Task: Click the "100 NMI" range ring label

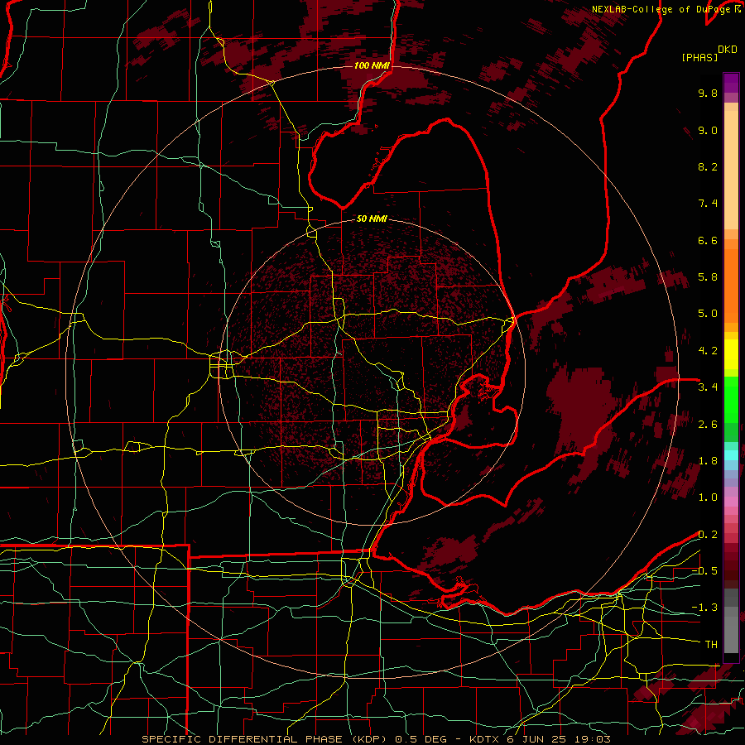Action: [372, 65]
